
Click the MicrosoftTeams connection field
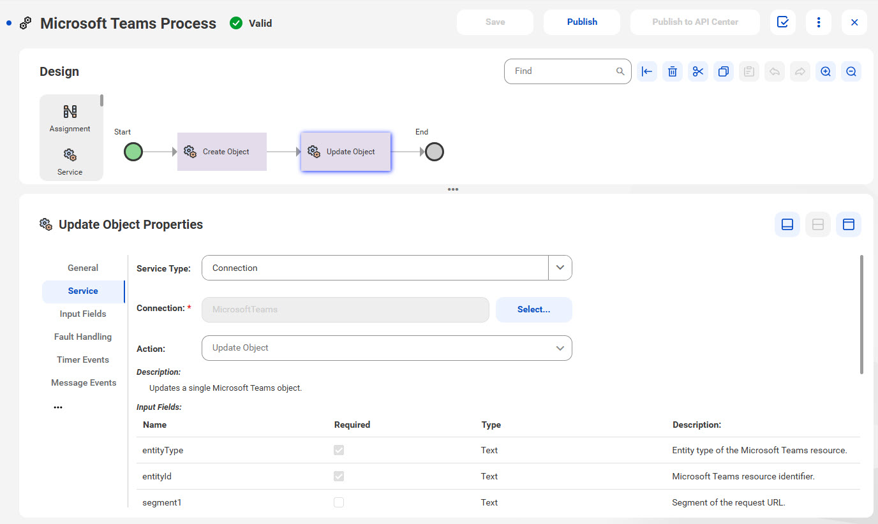pos(345,310)
